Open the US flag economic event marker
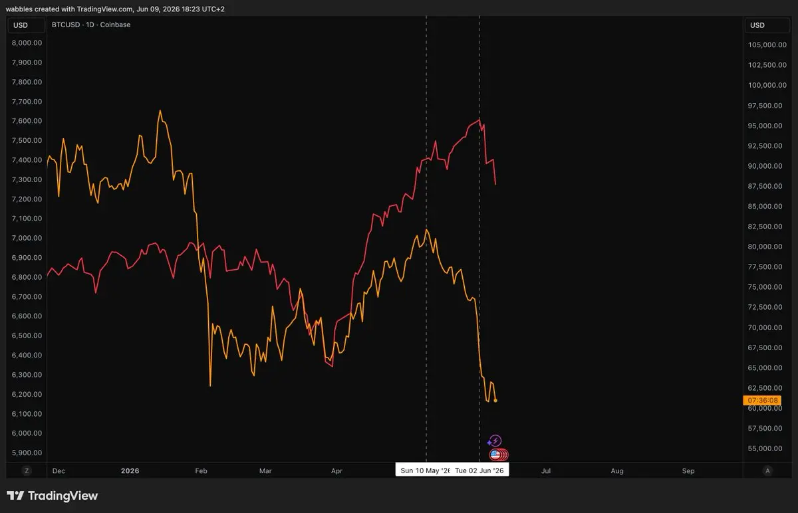 tap(496, 455)
